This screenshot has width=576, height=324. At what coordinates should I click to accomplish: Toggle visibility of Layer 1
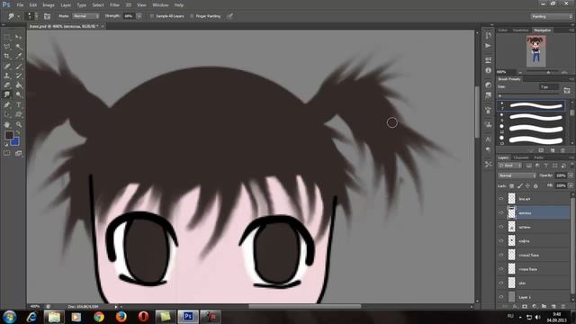click(501, 297)
